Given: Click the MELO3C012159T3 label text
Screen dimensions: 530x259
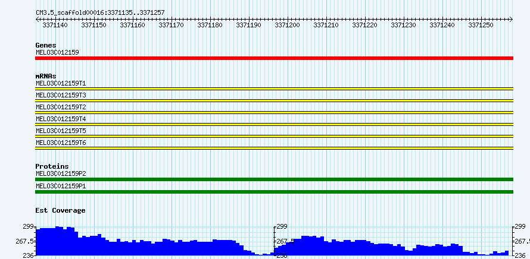Looking at the screenshot, I should [x=61, y=95].
